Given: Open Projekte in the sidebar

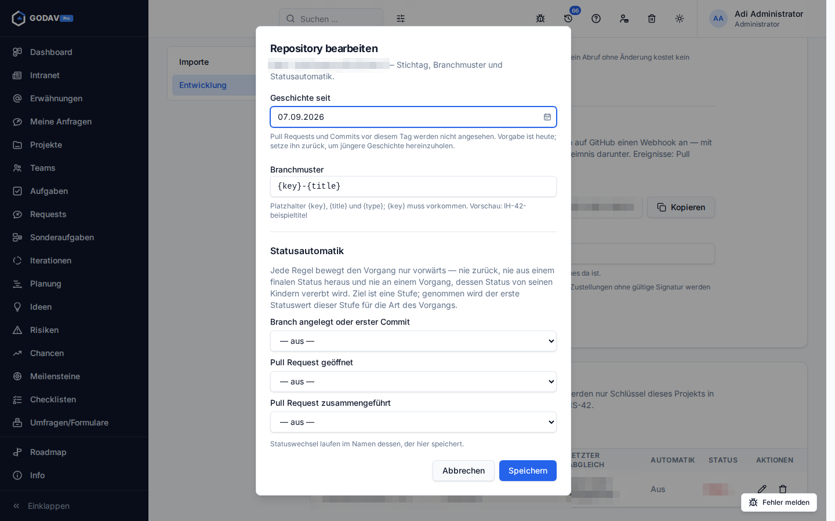Looking at the screenshot, I should point(74,145).
